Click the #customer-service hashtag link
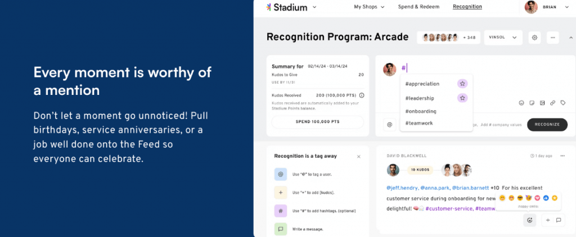 [x=449, y=208]
